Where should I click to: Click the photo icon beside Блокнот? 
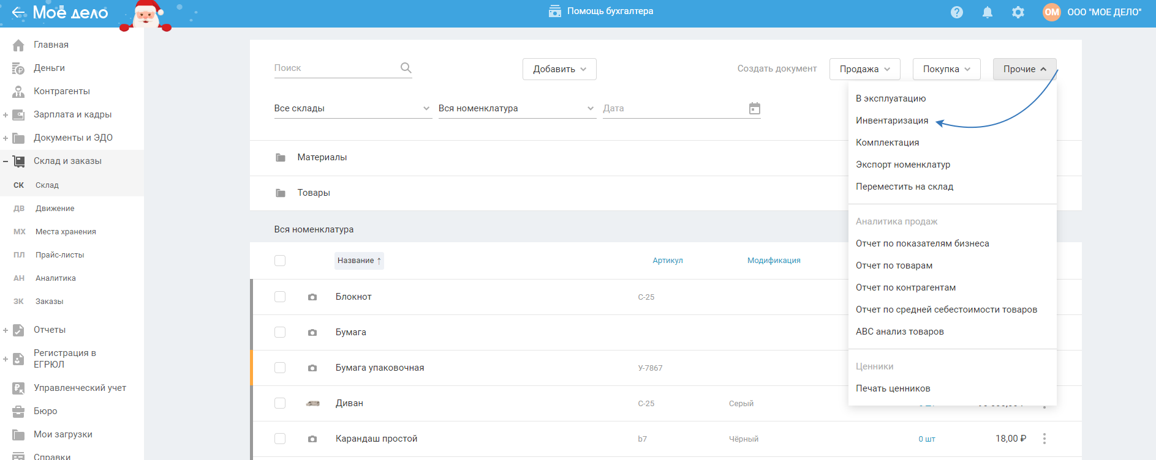coord(312,297)
